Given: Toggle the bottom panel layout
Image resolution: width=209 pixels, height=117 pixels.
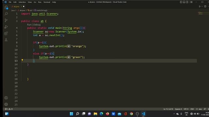Looking at the screenshot, I should coord(184,2).
